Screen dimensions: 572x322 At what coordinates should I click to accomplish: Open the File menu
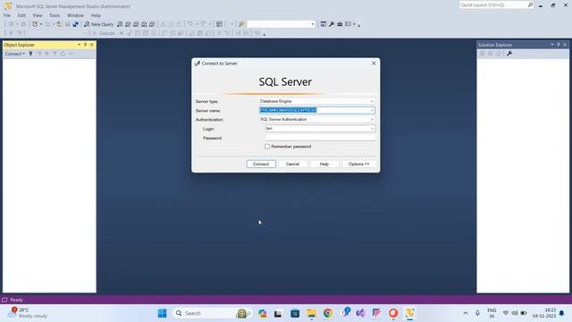point(7,15)
